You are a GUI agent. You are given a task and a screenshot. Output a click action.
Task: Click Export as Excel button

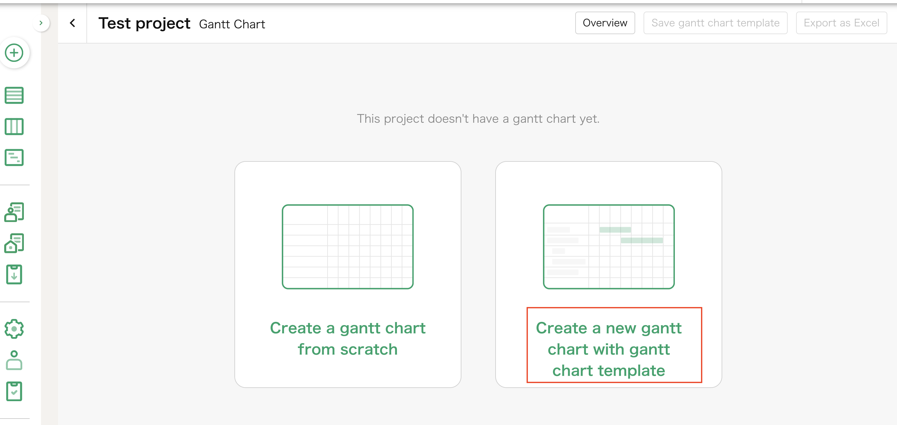(x=841, y=23)
